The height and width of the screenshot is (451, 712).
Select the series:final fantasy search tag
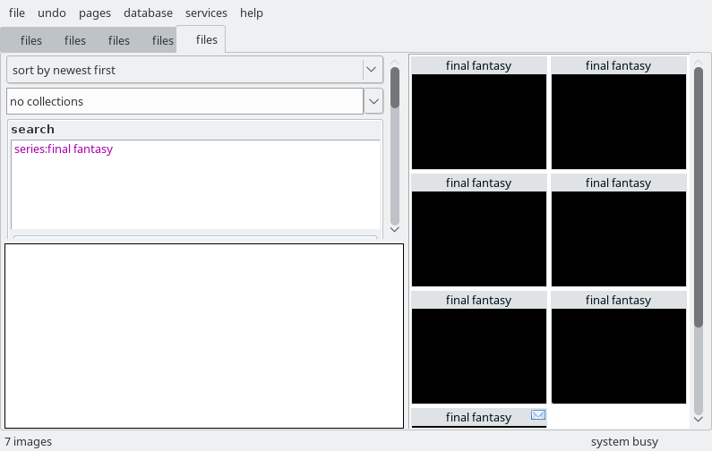[64, 149]
